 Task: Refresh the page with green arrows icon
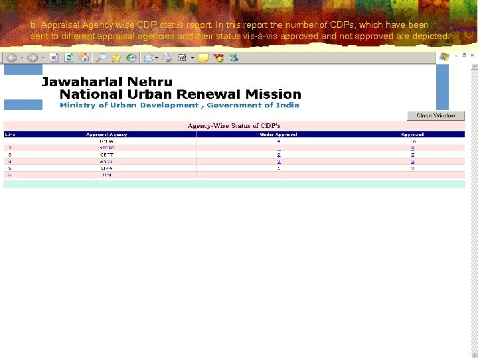coord(69,58)
